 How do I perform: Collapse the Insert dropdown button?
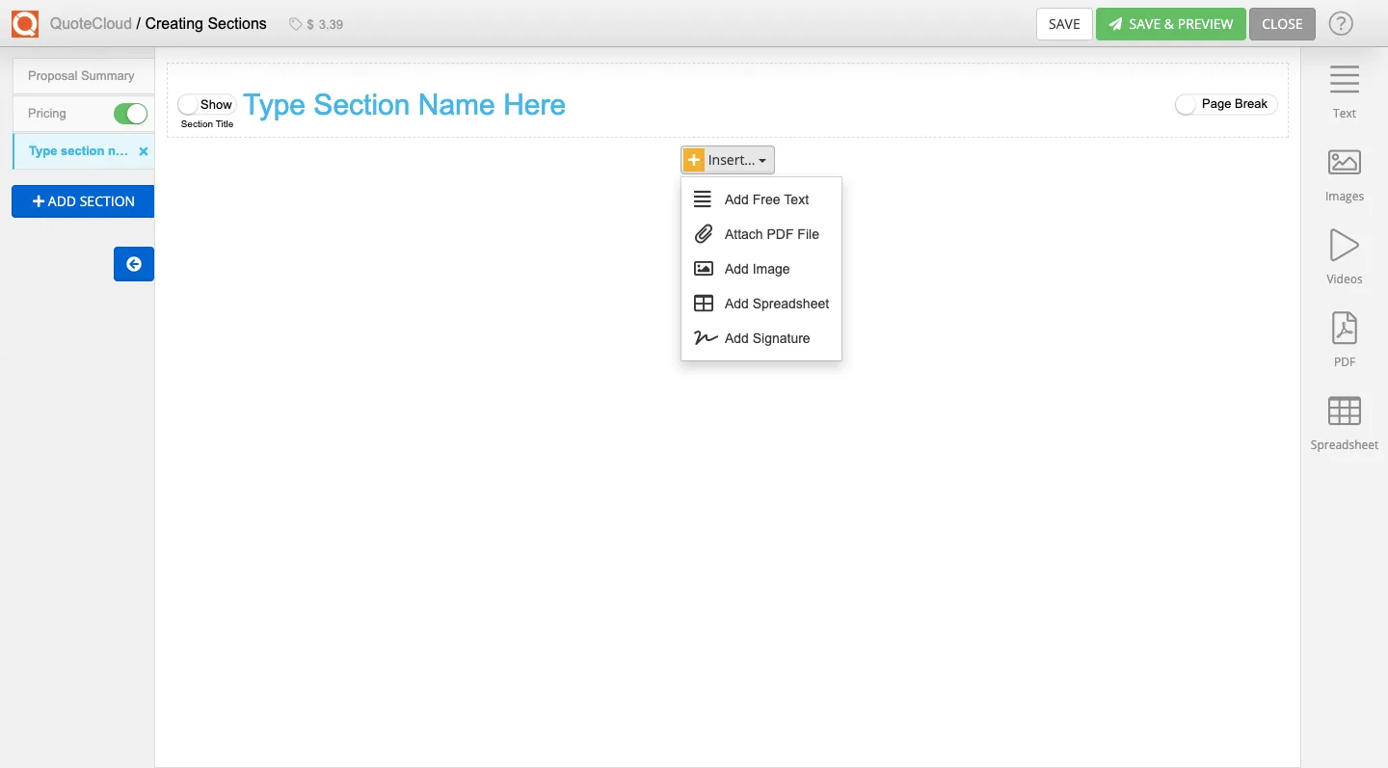728,160
